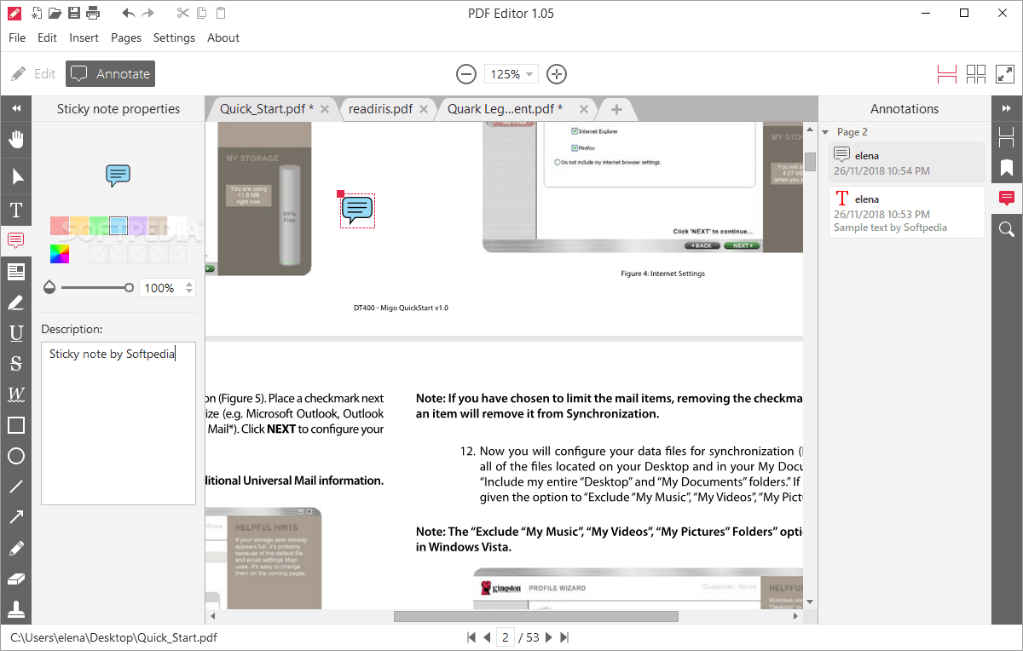Select the arrow selection tool

15,176
